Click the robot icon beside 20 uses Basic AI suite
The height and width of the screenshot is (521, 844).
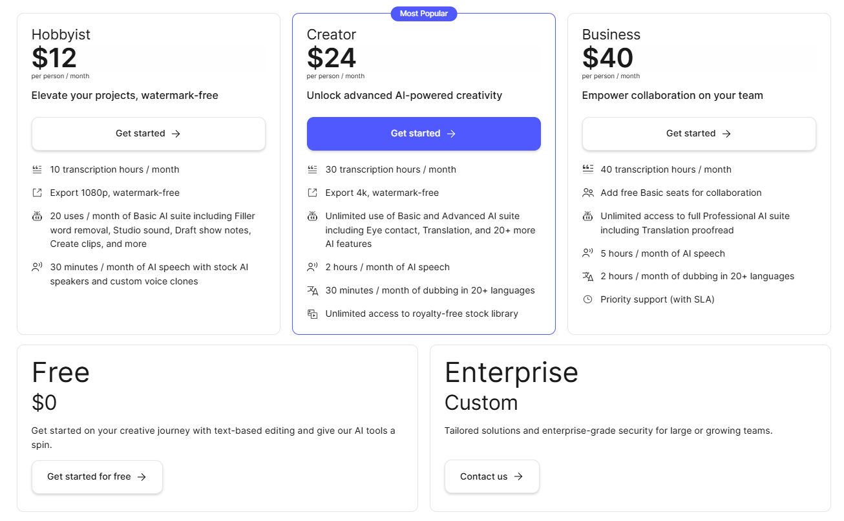37,216
